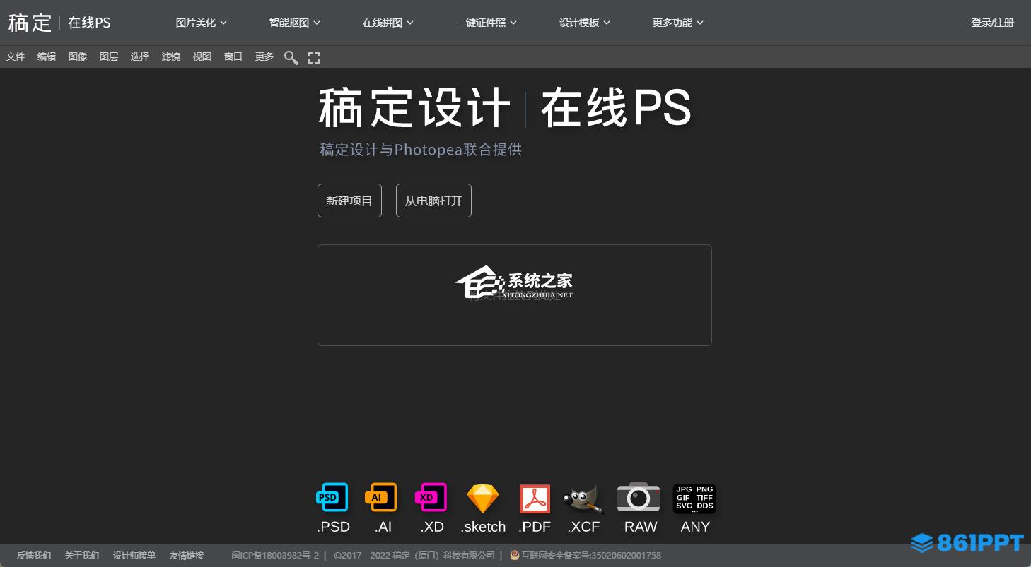Image resolution: width=1031 pixels, height=567 pixels.
Task: Click the 设计师接单 footer link
Action: pos(134,556)
